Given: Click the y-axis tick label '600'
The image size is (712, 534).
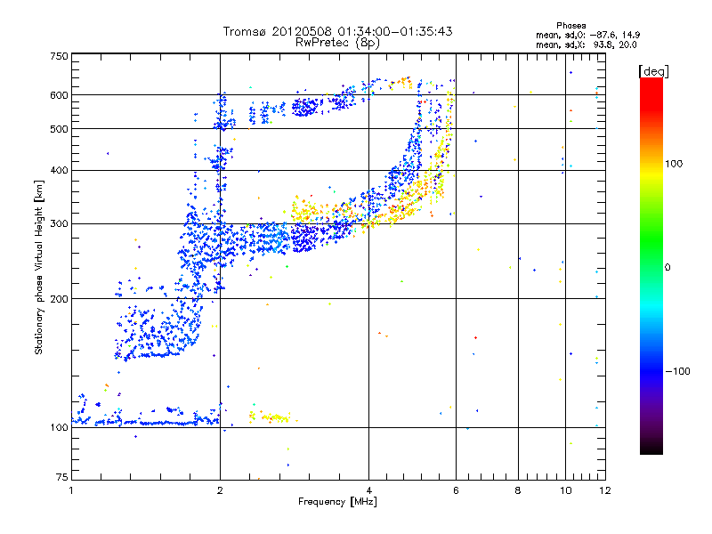Looking at the screenshot, I should [59, 95].
